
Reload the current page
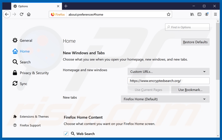point(22,14)
